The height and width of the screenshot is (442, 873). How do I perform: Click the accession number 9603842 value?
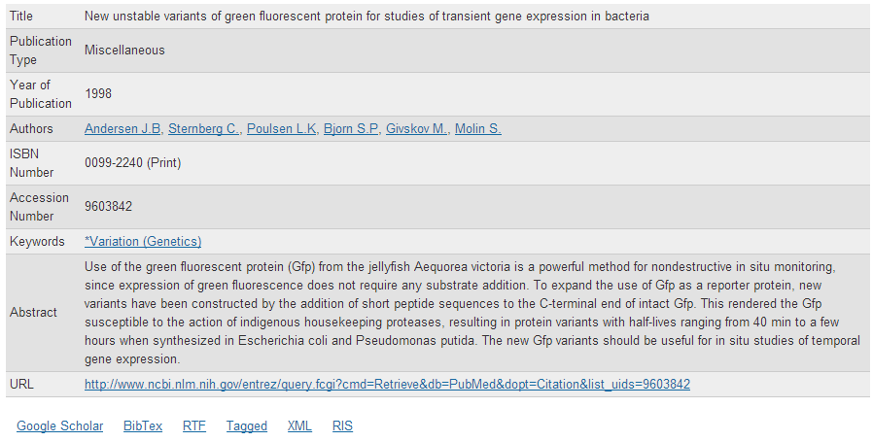108,207
